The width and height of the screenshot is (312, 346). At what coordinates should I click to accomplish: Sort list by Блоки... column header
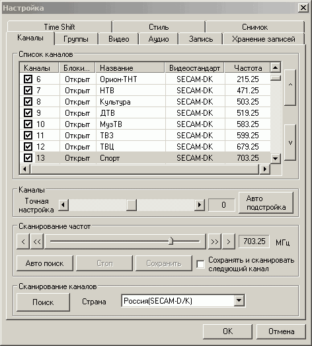[77, 67]
